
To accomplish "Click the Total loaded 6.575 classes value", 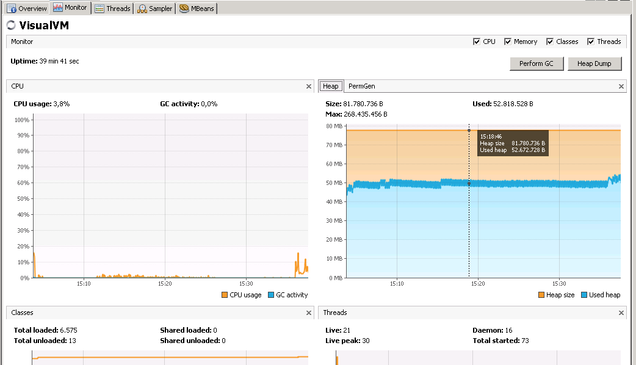I will pos(68,330).
